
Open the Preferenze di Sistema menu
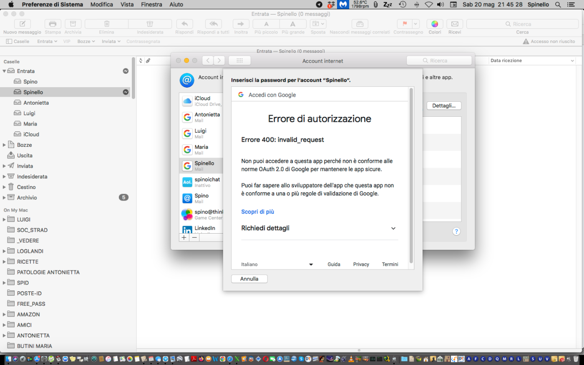pos(53,5)
